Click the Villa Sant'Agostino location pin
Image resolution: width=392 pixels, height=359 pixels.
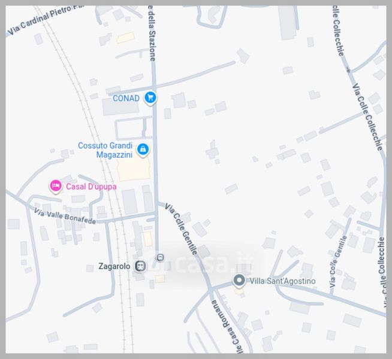(239, 281)
